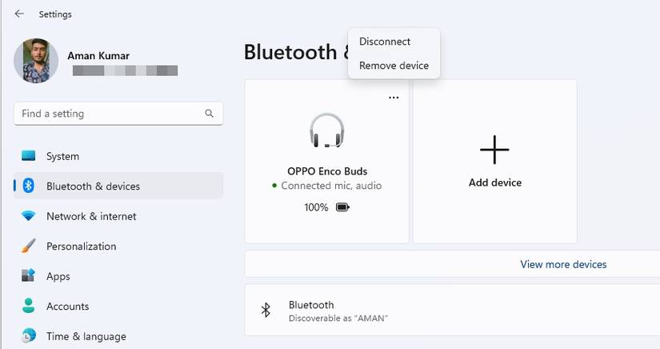Click Aman Kumar's profile picture
Image resolution: width=660 pixels, height=349 pixels.
point(36,62)
